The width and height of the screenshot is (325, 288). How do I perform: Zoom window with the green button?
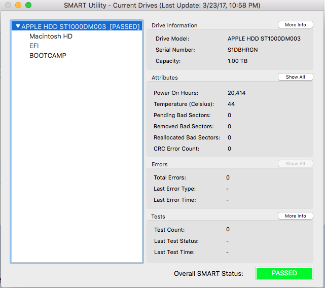28,5
